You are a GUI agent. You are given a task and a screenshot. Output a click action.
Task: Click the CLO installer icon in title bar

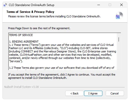point(5,5)
